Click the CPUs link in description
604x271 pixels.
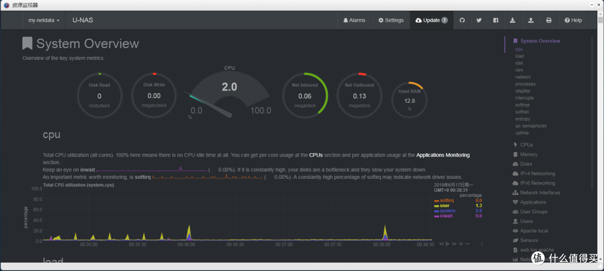tap(316, 155)
